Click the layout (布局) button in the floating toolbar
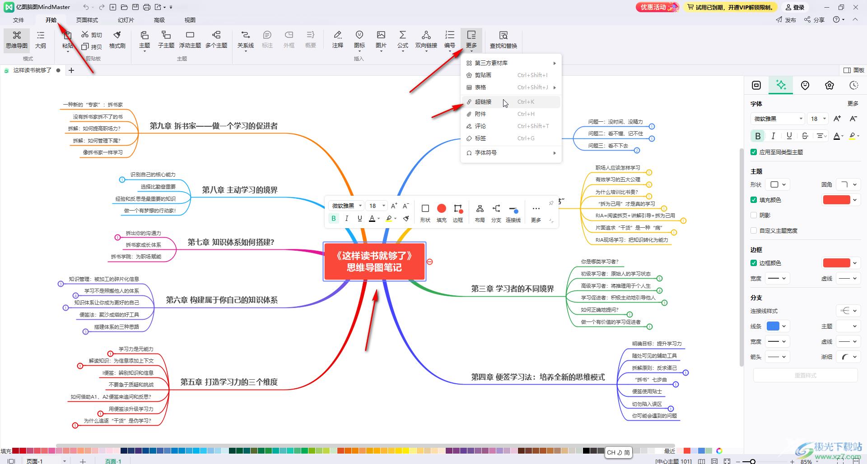This screenshot has height=464, width=867. point(480,213)
